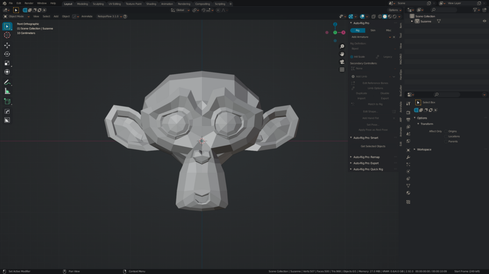Image resolution: width=489 pixels, height=274 pixels.
Task: Open the View Layer properties tab
Action: (x=408, y=127)
